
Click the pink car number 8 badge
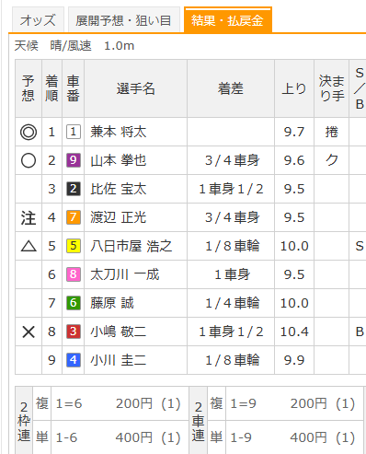[x=74, y=274]
